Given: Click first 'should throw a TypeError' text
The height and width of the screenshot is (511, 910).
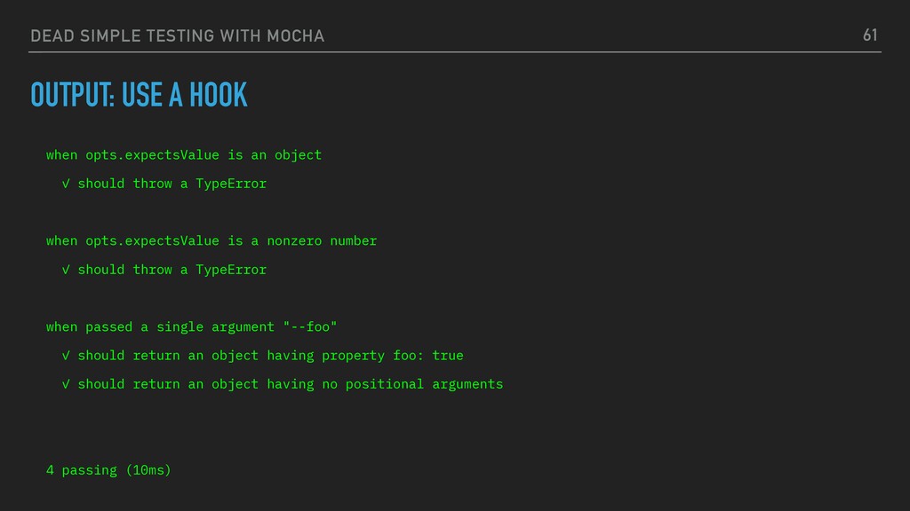Looking at the screenshot, I should (x=172, y=184).
